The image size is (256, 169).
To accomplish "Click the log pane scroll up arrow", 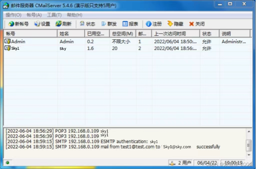I will (x=249, y=131).
